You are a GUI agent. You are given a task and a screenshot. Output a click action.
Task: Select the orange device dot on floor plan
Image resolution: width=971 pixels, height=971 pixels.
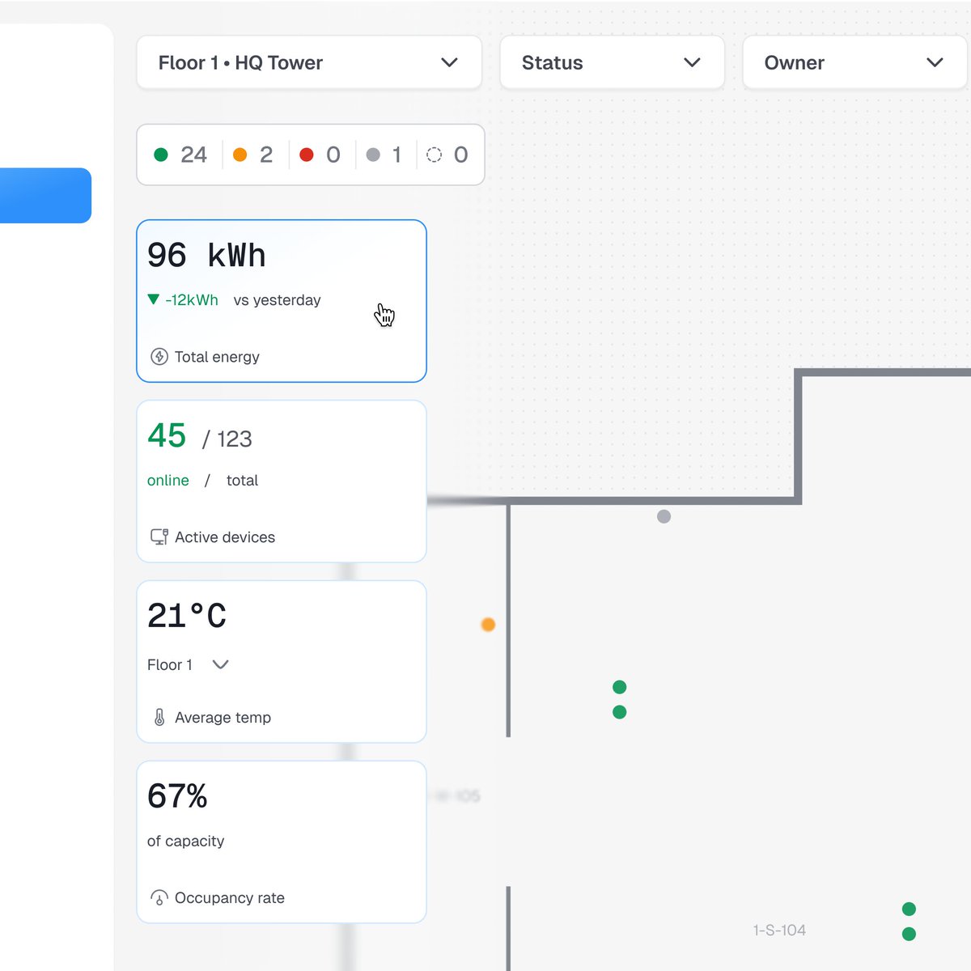coord(488,625)
